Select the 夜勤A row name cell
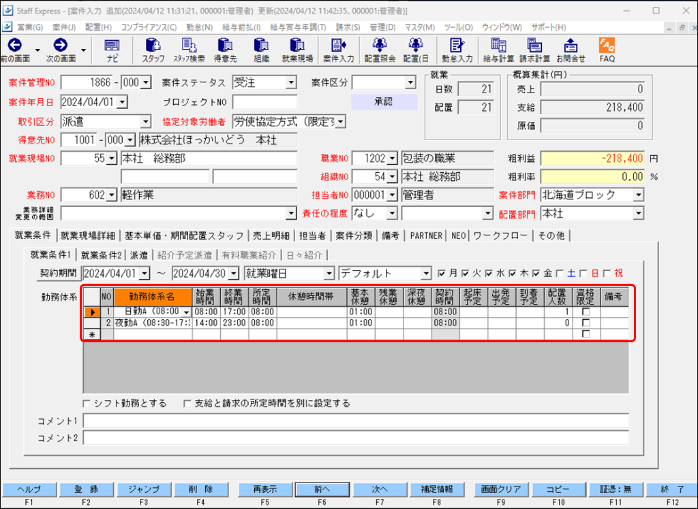The image size is (698, 509). 153,323
